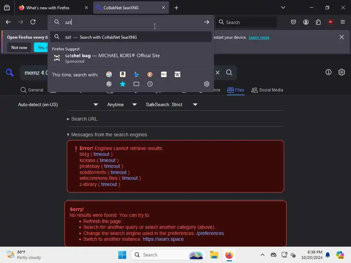Search this time with Google
351x263 pixels.
pyautogui.click(x=109, y=74)
